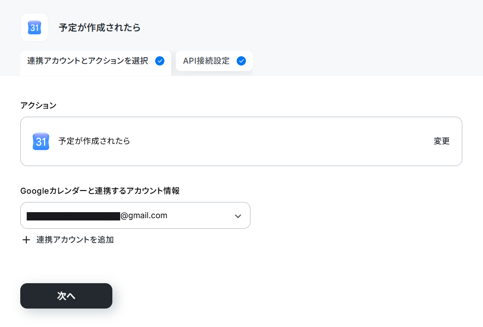Open the @gmail.com account selector

pos(135,215)
